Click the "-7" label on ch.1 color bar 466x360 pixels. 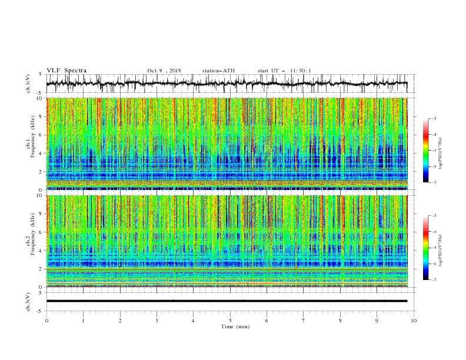pos(434,183)
